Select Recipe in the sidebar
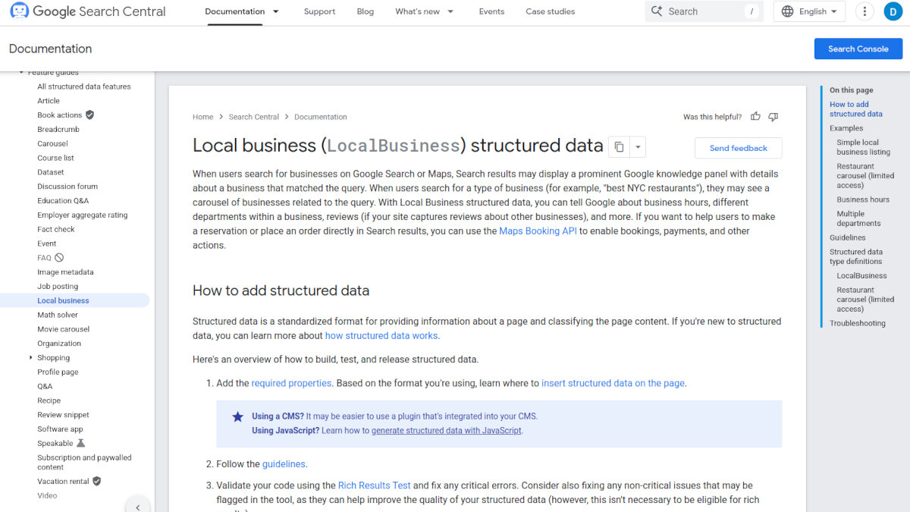 (49, 400)
